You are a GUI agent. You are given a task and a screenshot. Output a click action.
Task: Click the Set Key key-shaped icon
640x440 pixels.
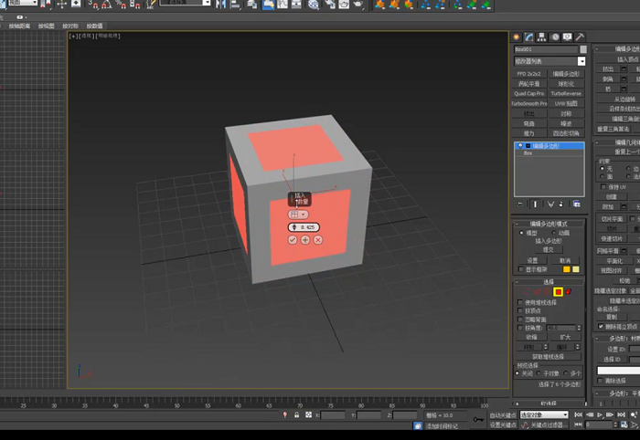point(478,419)
